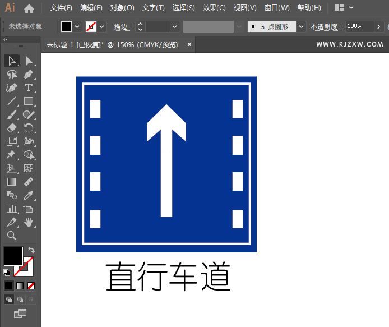Viewport: 389px width, 327px height.
Task: Select the Blend tool
Action: (11, 195)
